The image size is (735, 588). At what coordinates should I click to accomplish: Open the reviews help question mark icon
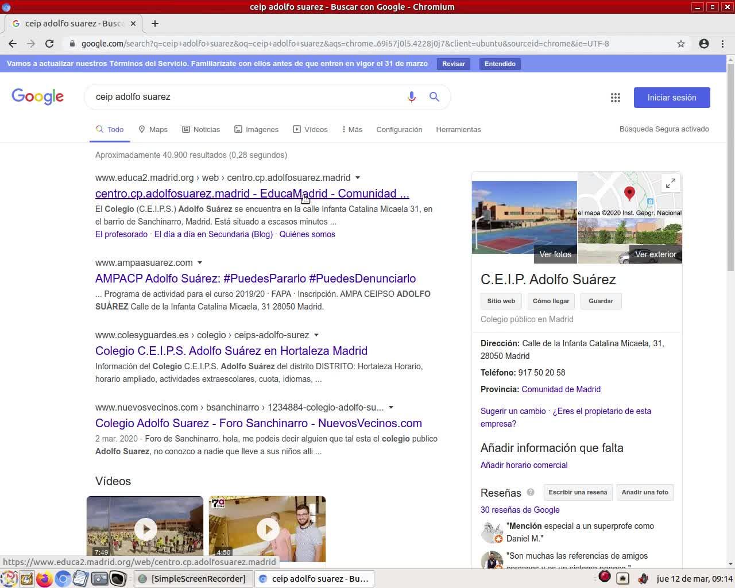pos(531,493)
